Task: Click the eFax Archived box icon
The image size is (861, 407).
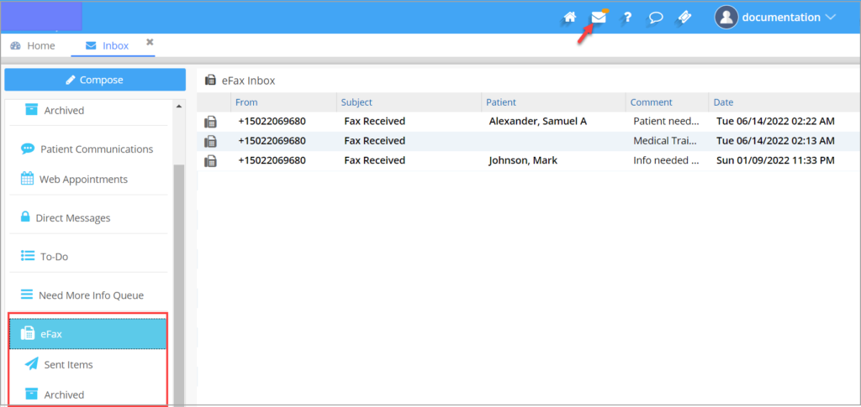Action: point(33,394)
